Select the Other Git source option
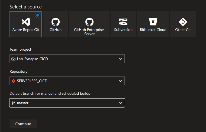This screenshot has height=132, width=206. pos(183,24)
